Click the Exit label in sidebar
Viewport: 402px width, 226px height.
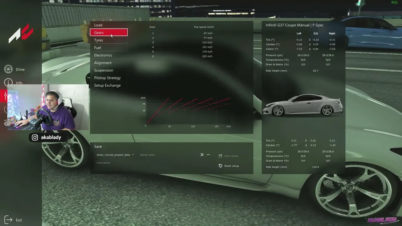[x=19, y=220]
